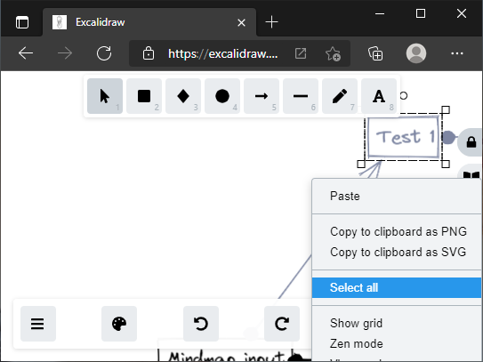Screen dimensions: 483x362
Task: Click the Undo button
Action: (x=201, y=324)
